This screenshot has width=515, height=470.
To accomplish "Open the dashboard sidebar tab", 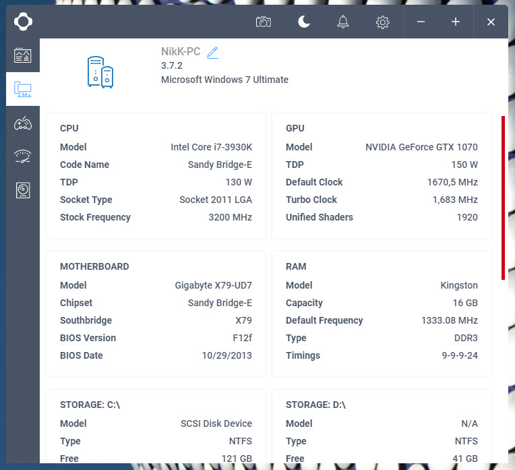I will click(x=23, y=55).
